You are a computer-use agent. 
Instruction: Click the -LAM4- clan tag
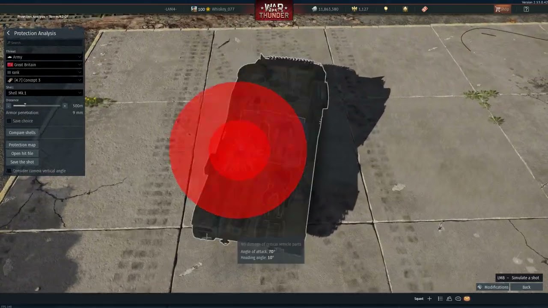point(170,9)
